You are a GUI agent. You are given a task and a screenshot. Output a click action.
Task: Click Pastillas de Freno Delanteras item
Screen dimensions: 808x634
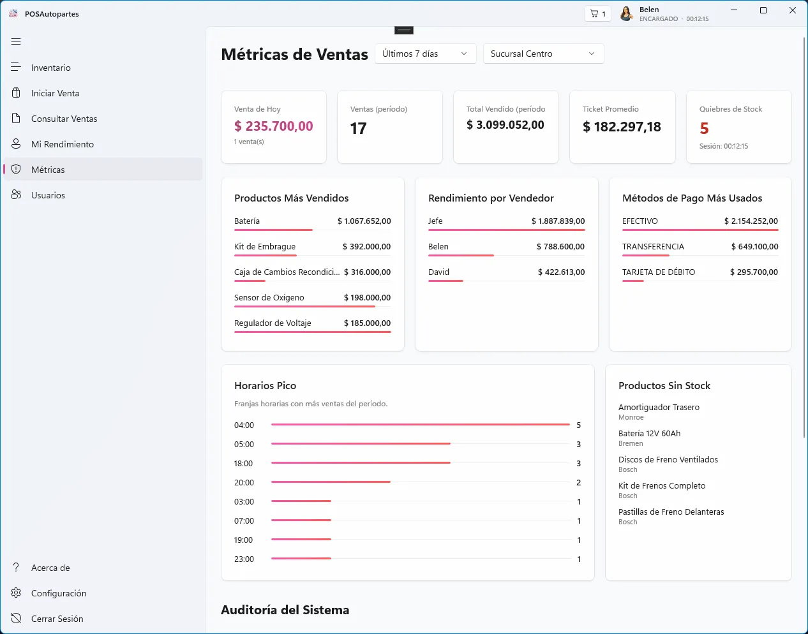point(671,516)
